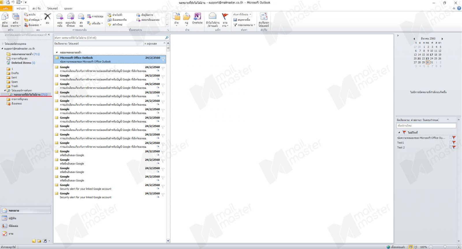Open the New Items dropdown

(x=15, y=20)
